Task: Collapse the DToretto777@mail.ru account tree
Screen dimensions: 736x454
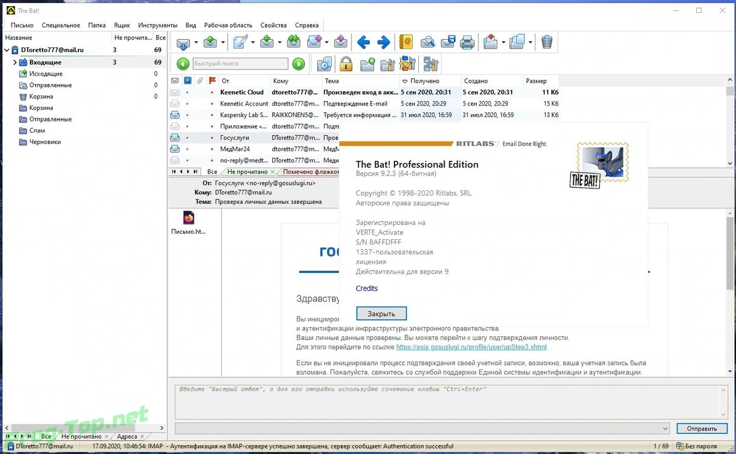Action: [7, 50]
